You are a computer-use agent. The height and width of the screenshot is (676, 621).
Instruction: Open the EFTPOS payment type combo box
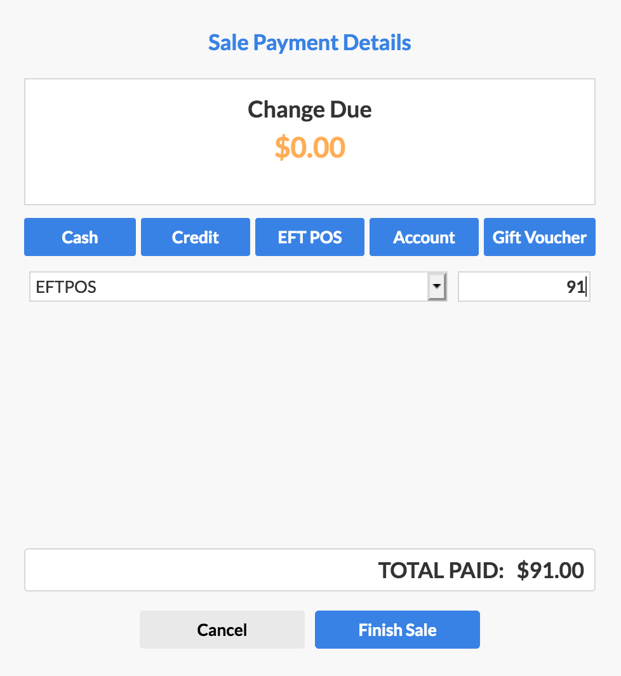[229, 287]
